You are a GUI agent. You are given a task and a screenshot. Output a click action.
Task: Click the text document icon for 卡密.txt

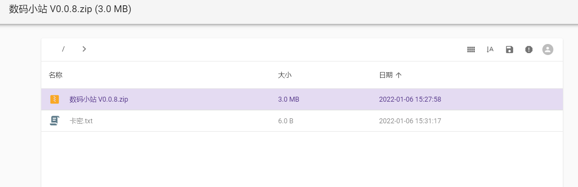pyautogui.click(x=55, y=121)
